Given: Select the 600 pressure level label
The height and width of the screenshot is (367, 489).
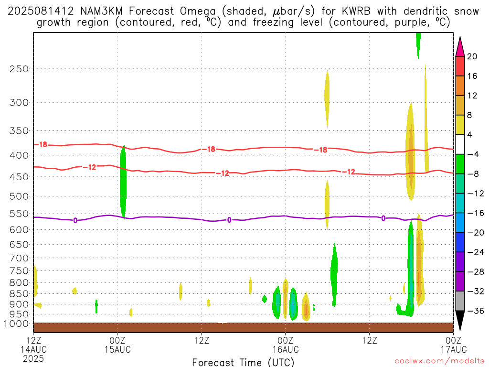Looking at the screenshot, I should (19, 230).
